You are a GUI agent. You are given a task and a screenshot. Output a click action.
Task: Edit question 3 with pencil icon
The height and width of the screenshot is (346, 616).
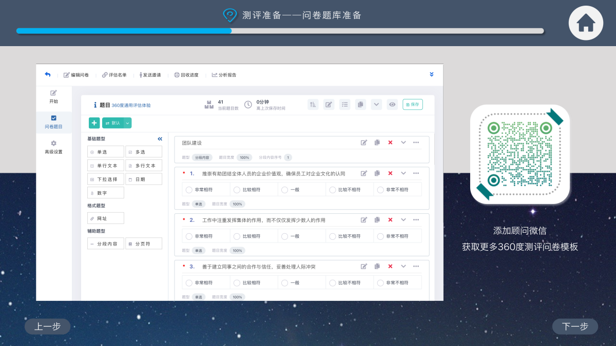pyautogui.click(x=364, y=267)
